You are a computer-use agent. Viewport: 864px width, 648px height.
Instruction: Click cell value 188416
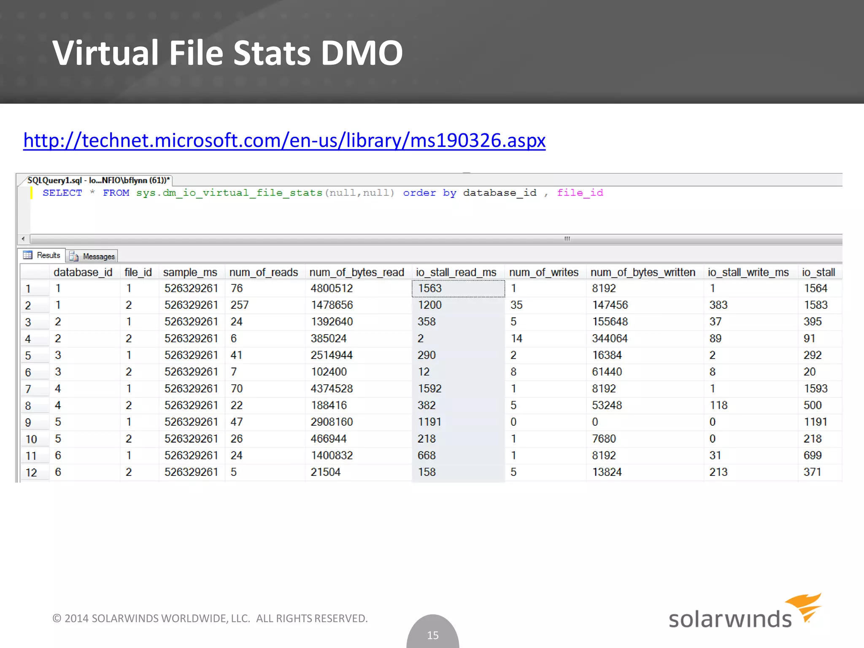(x=329, y=405)
